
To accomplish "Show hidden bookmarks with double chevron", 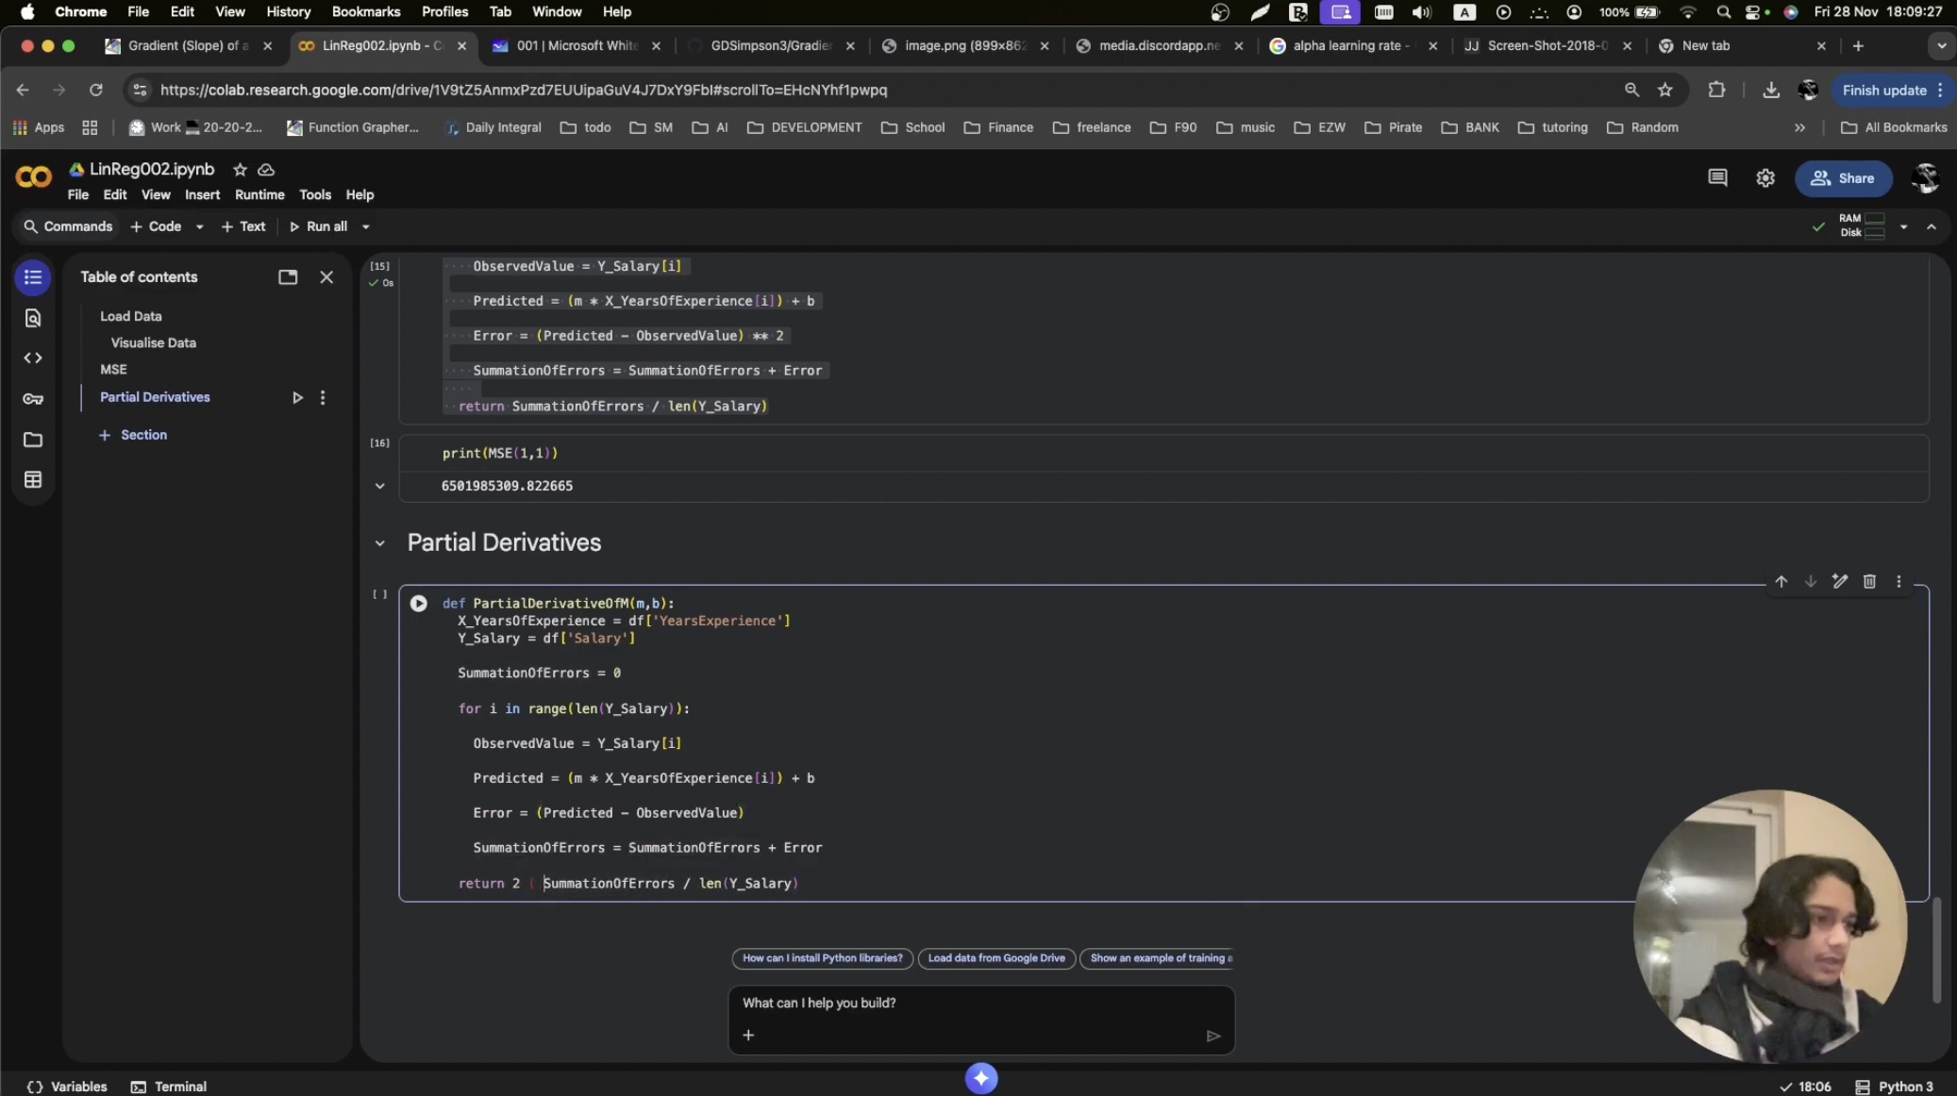I will click(x=1799, y=128).
